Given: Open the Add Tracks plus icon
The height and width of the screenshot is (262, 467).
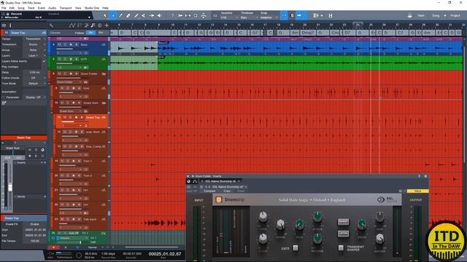Looking at the screenshot, I should click(x=107, y=25).
